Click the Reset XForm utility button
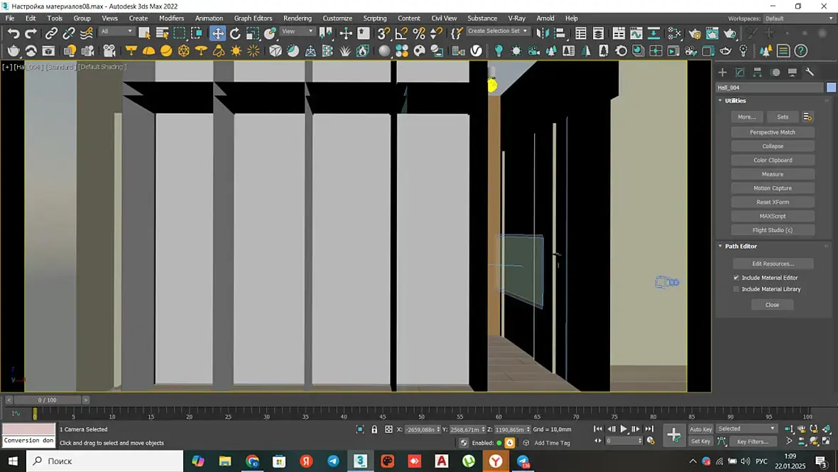838x472 pixels. (772, 203)
